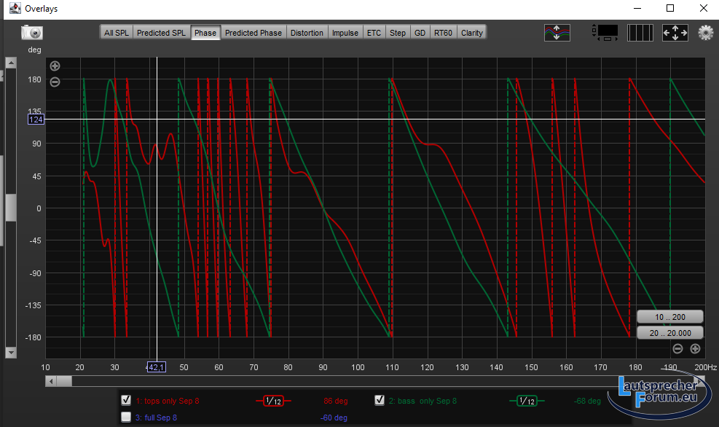This screenshot has width=719, height=427.
Task: Zoom in vertical axis with top-left plus
Action: (55, 66)
